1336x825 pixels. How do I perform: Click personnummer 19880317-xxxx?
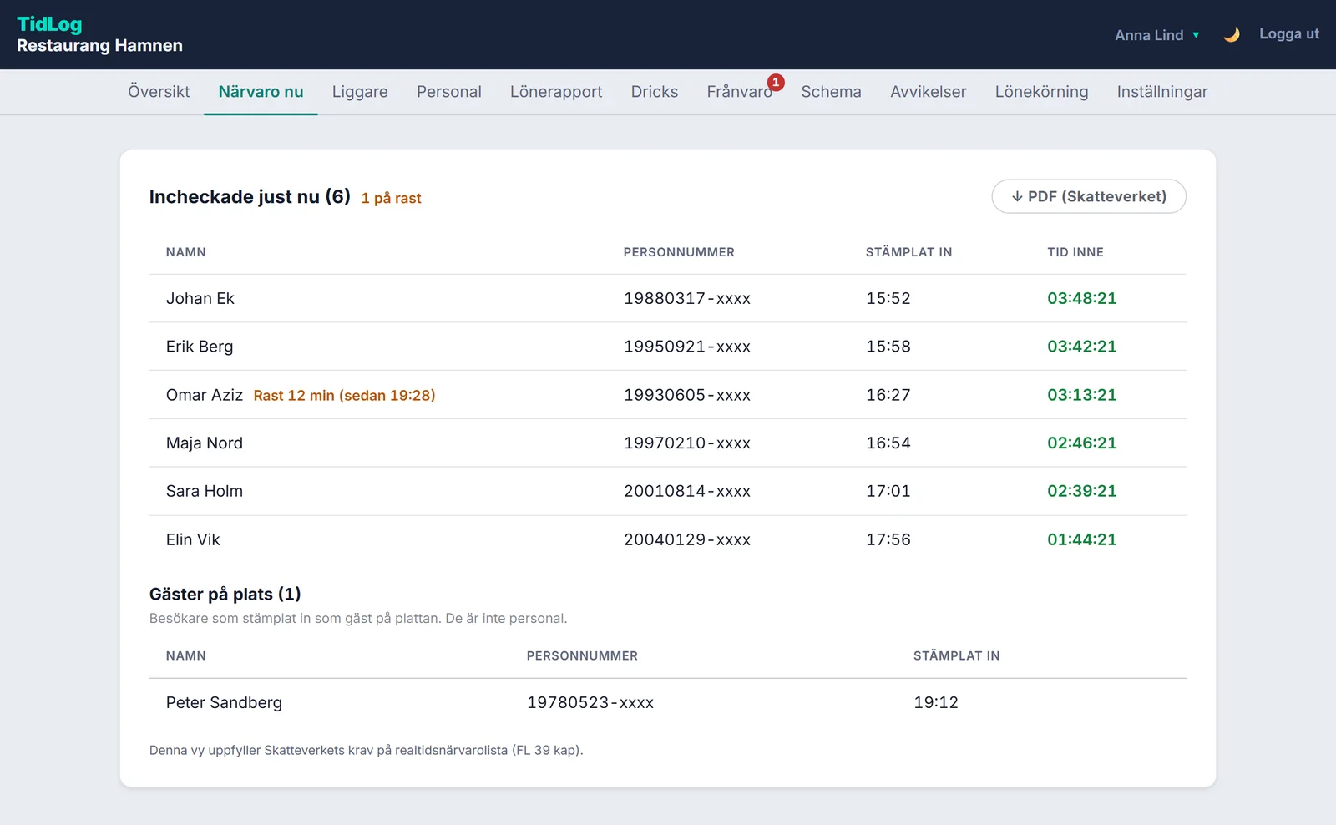[687, 298]
